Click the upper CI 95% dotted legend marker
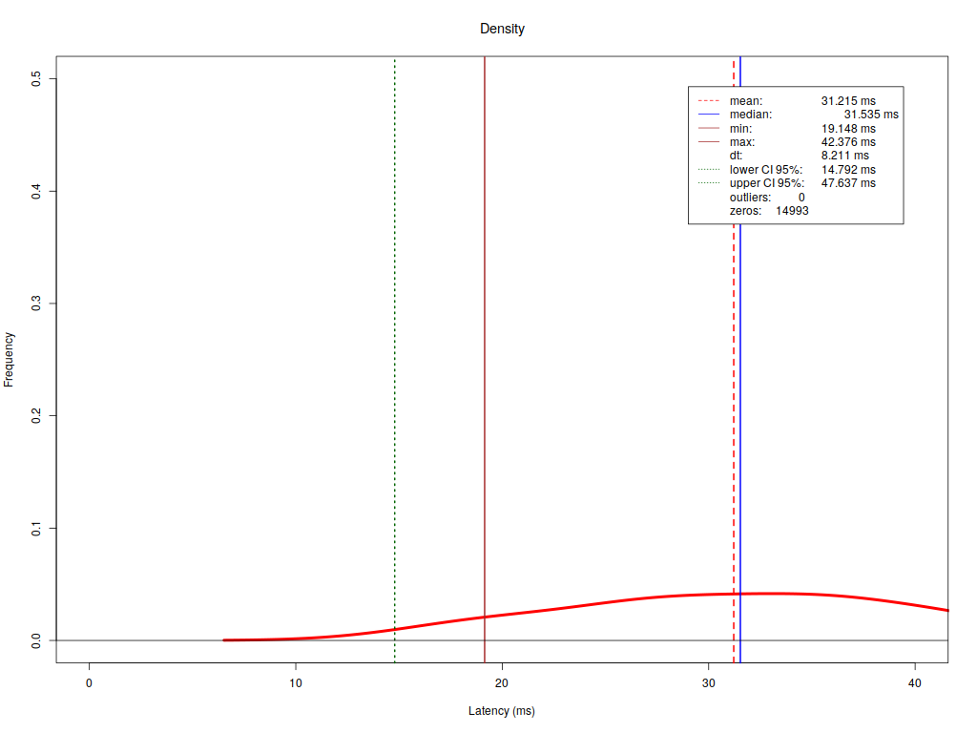 coord(709,183)
